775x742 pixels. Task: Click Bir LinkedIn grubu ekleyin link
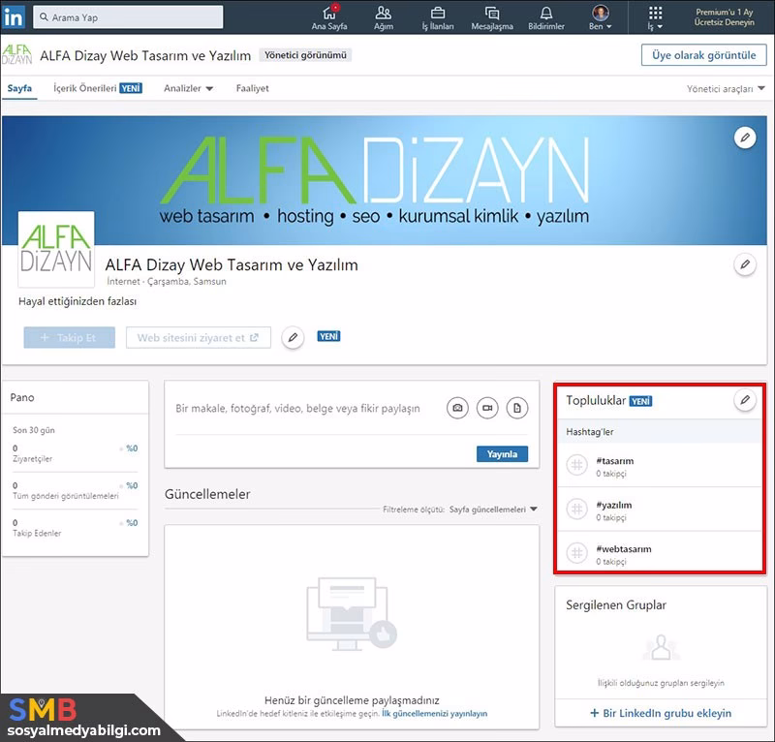pos(660,713)
